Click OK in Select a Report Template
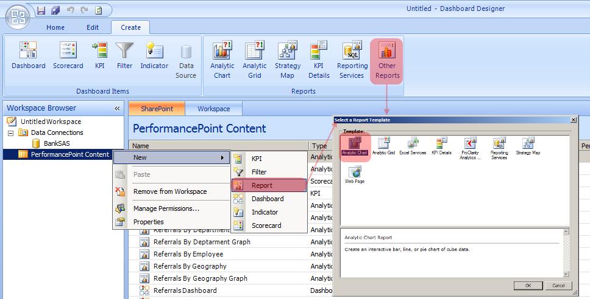 pos(528,286)
